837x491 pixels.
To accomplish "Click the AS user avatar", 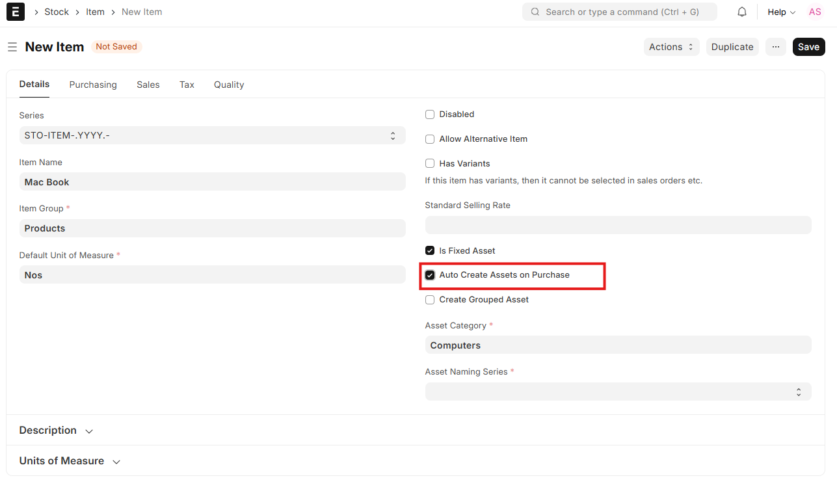I will pyautogui.click(x=814, y=12).
